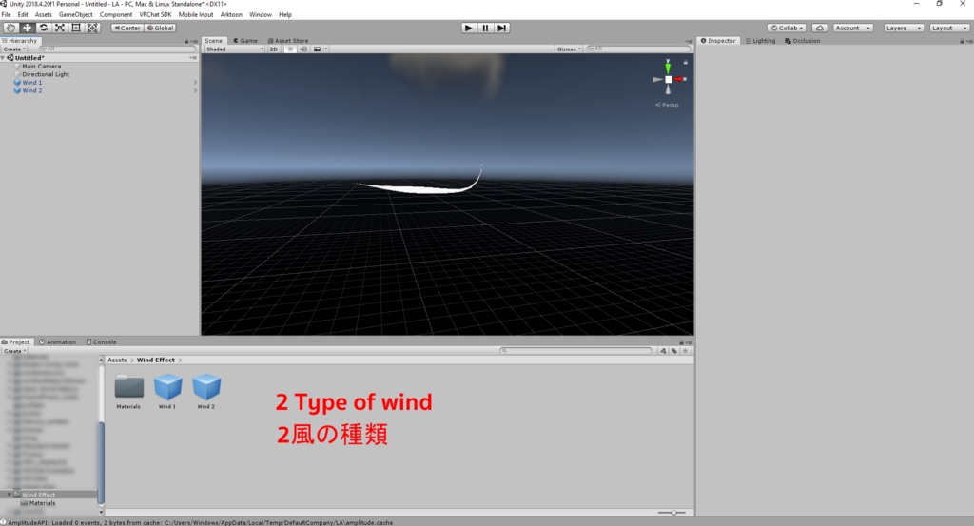974x526 pixels.
Task: Open the cloud Services button
Action: [x=819, y=28]
